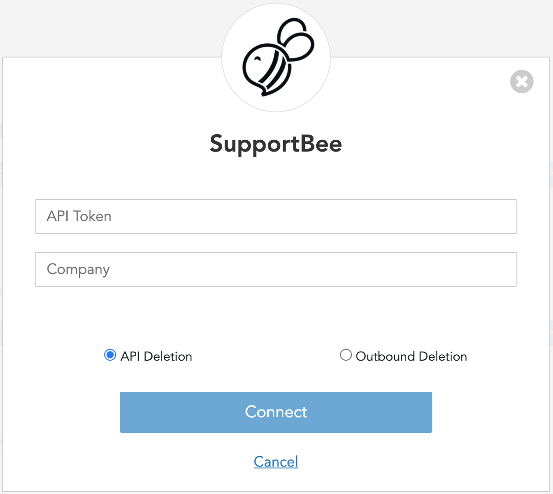Close the SupportBee dialog with the X icon
The width and height of the screenshot is (553, 494).
[521, 82]
